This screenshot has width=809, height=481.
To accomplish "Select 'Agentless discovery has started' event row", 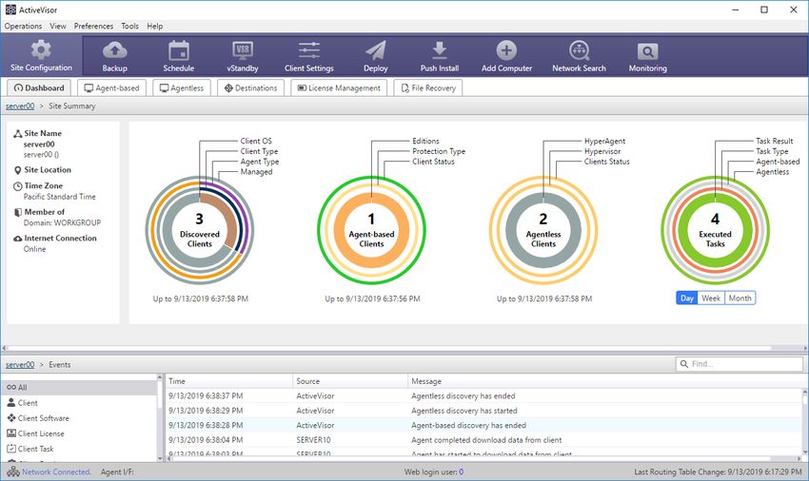I will 483,411.
